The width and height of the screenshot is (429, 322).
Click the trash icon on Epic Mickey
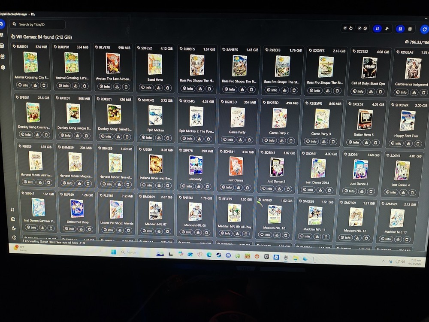click(x=168, y=138)
